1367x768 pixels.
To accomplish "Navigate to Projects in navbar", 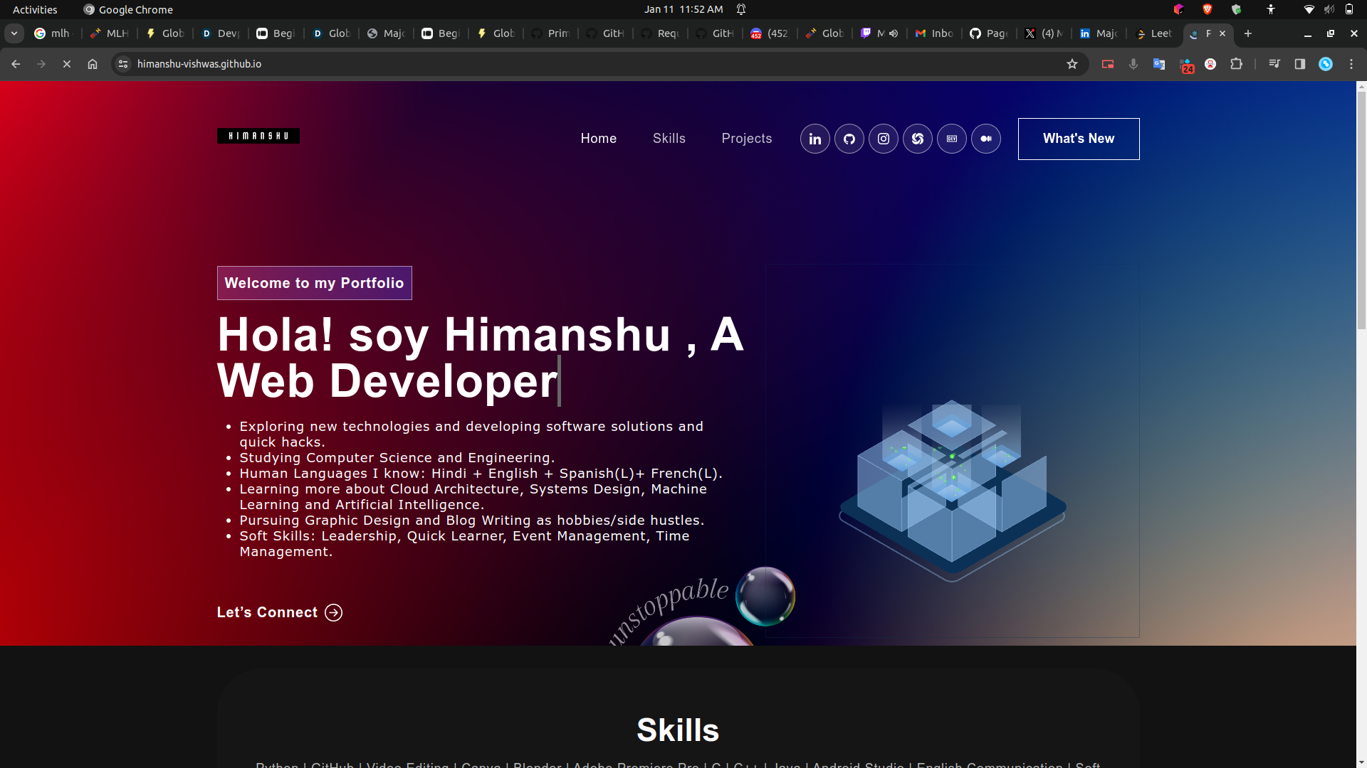I will tap(746, 139).
